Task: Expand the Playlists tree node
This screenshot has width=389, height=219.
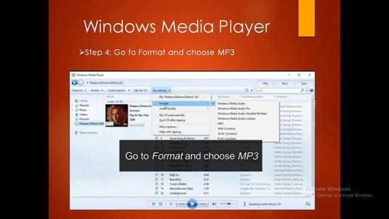Action: pos(72,105)
